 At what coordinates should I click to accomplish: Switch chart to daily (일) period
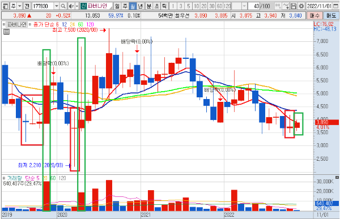point(117,6)
